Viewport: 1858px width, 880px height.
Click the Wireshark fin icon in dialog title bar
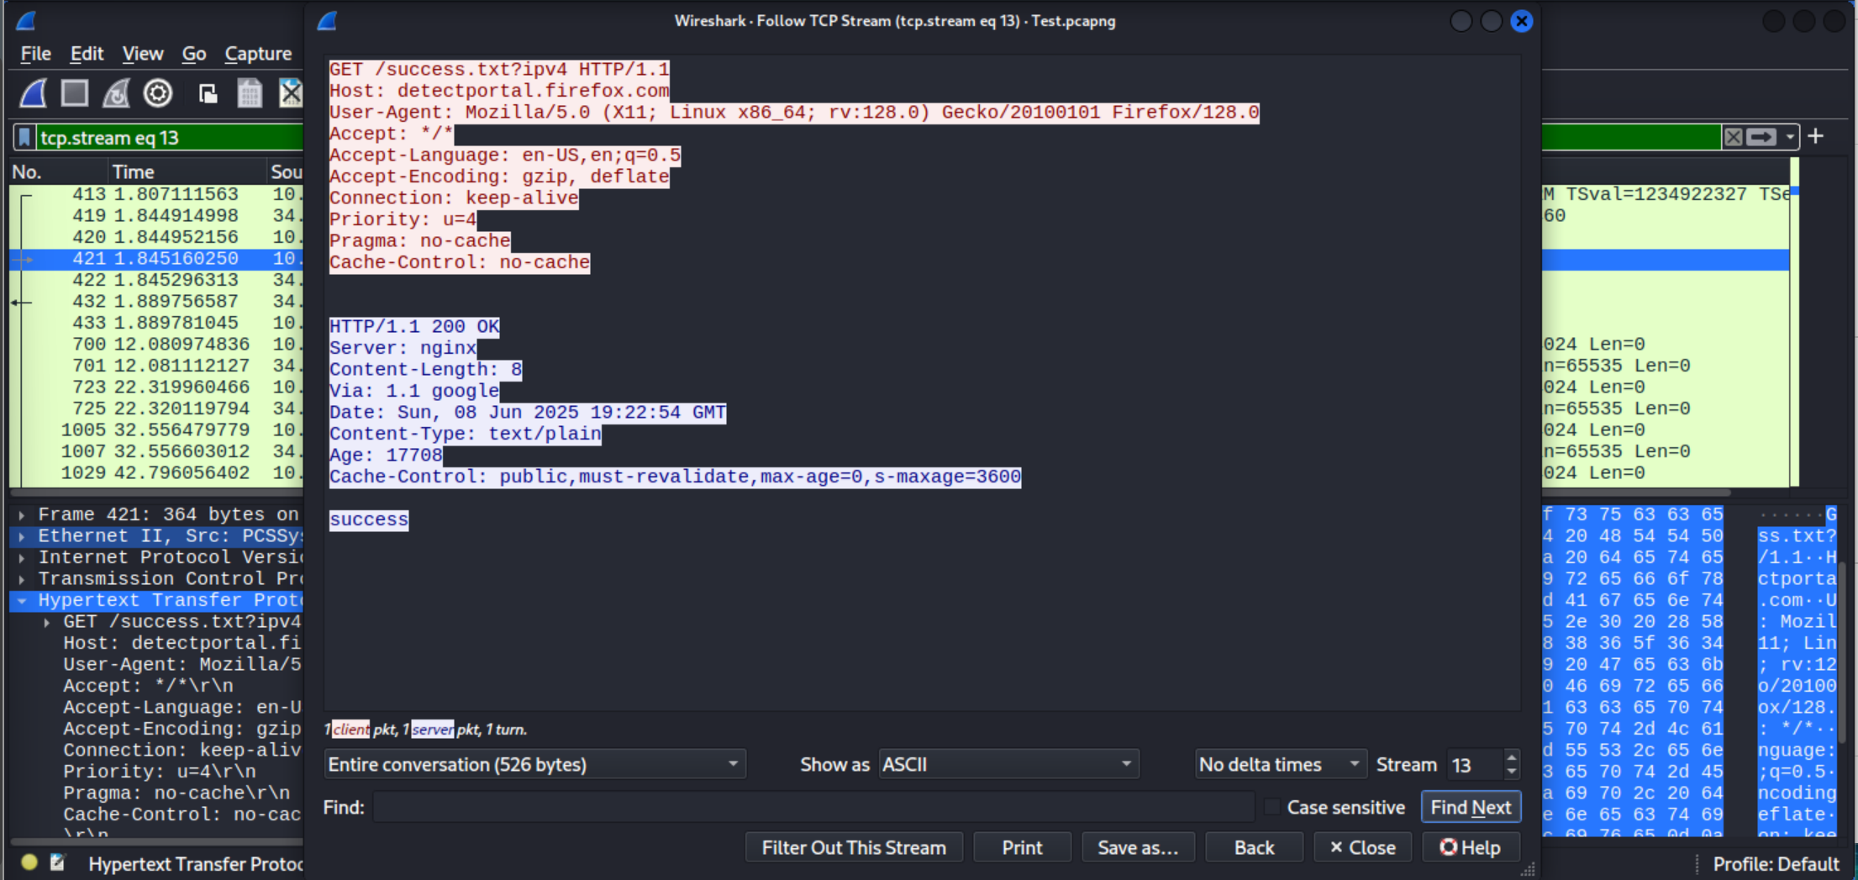pyautogui.click(x=328, y=21)
